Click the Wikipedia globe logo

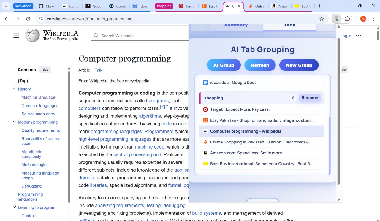32,36
